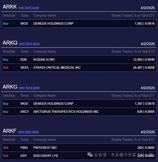The image size is (158, 162).
Task: Open the ARKK view fund page link
Action: click(x=29, y=8)
